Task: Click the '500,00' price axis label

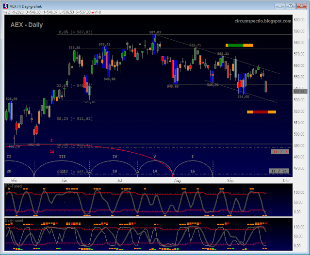Action: (x=299, y=134)
